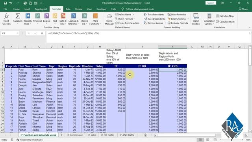
Task: Open the IF Commission sheet tab
Action: [75, 135]
